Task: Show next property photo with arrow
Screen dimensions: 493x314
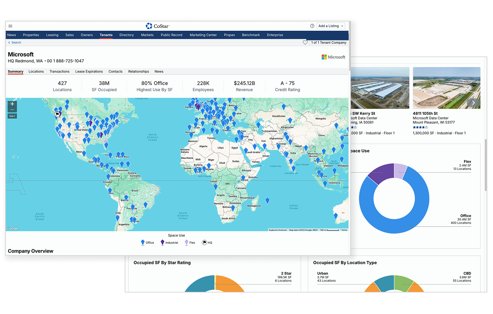Action: point(474,103)
